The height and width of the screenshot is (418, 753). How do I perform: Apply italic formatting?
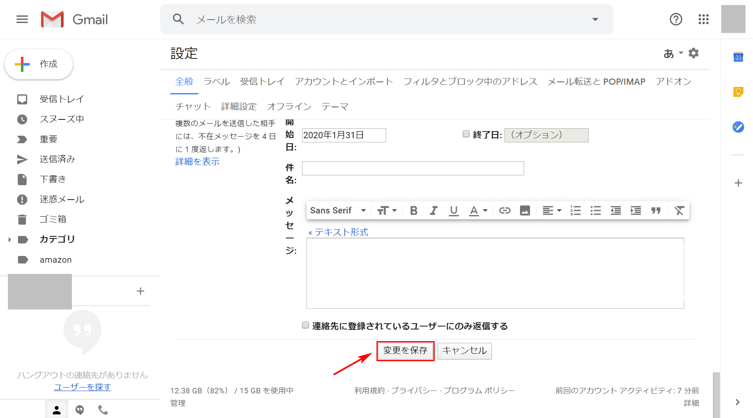433,210
